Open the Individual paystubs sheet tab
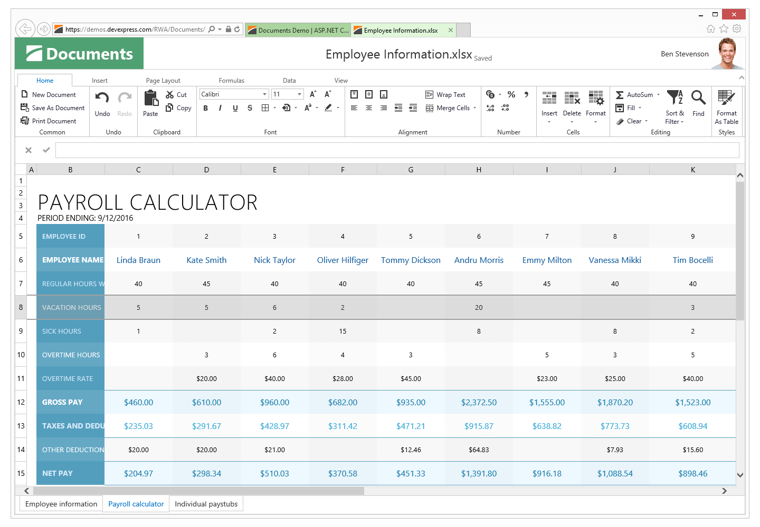 [206, 504]
